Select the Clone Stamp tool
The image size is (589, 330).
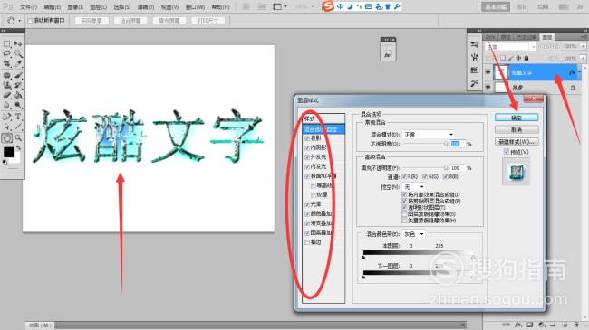coord(6,85)
